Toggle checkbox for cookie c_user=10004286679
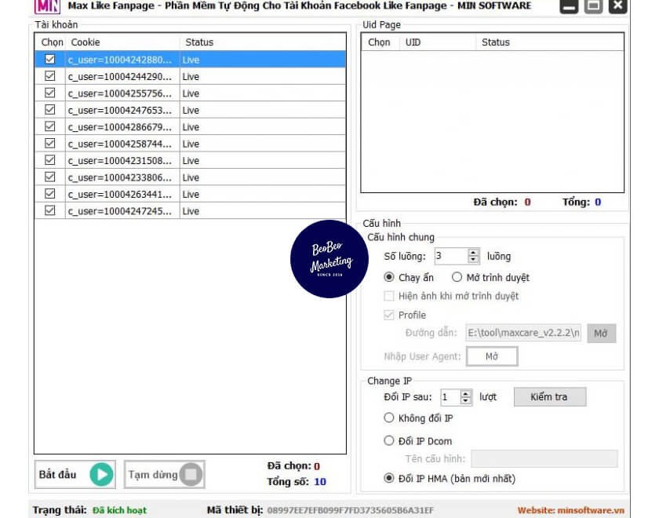Viewport: 659px width, 518px height. (50, 126)
